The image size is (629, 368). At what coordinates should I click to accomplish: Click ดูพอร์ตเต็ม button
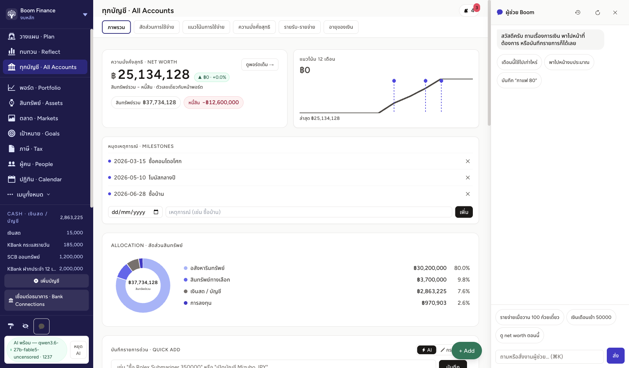pyautogui.click(x=260, y=64)
